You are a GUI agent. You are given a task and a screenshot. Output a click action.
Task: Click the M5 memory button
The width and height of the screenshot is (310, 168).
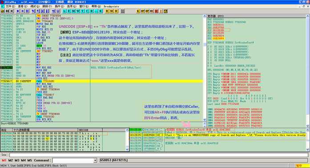[29, 160]
